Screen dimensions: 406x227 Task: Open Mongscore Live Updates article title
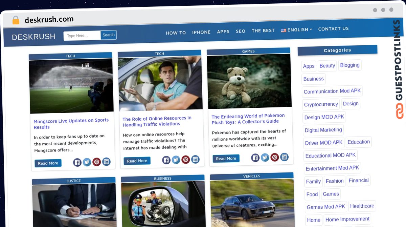71,124
